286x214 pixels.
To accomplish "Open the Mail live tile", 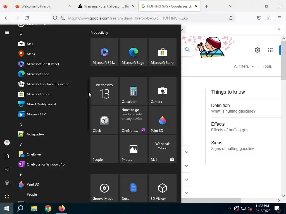I will pyautogui.click(x=162, y=149).
